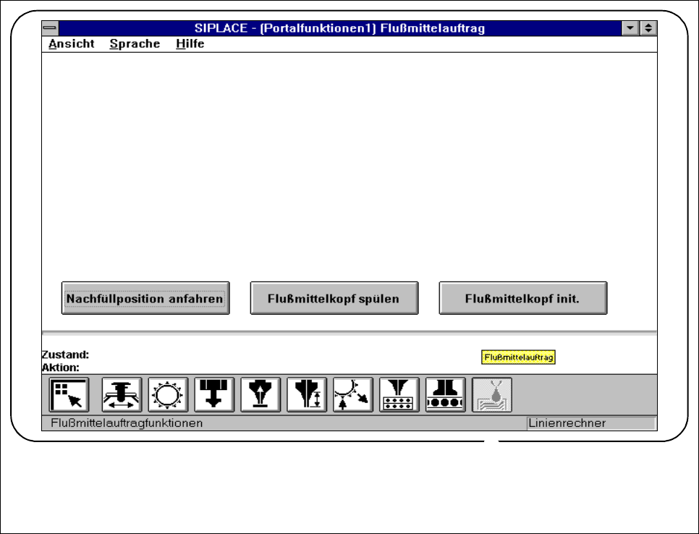This screenshot has height=534, width=699.
Task: Select the nozzle with upward arrow icon
Action: point(260,395)
